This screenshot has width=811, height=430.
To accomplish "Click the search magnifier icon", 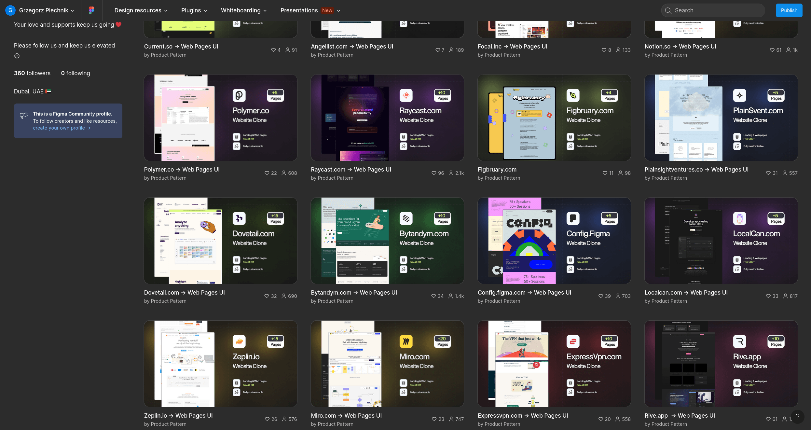I will point(668,10).
